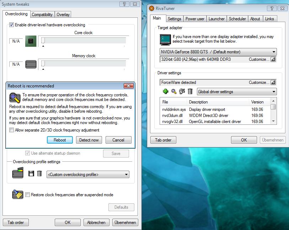Click the help question mark in System tweaks

tap(124, 4)
